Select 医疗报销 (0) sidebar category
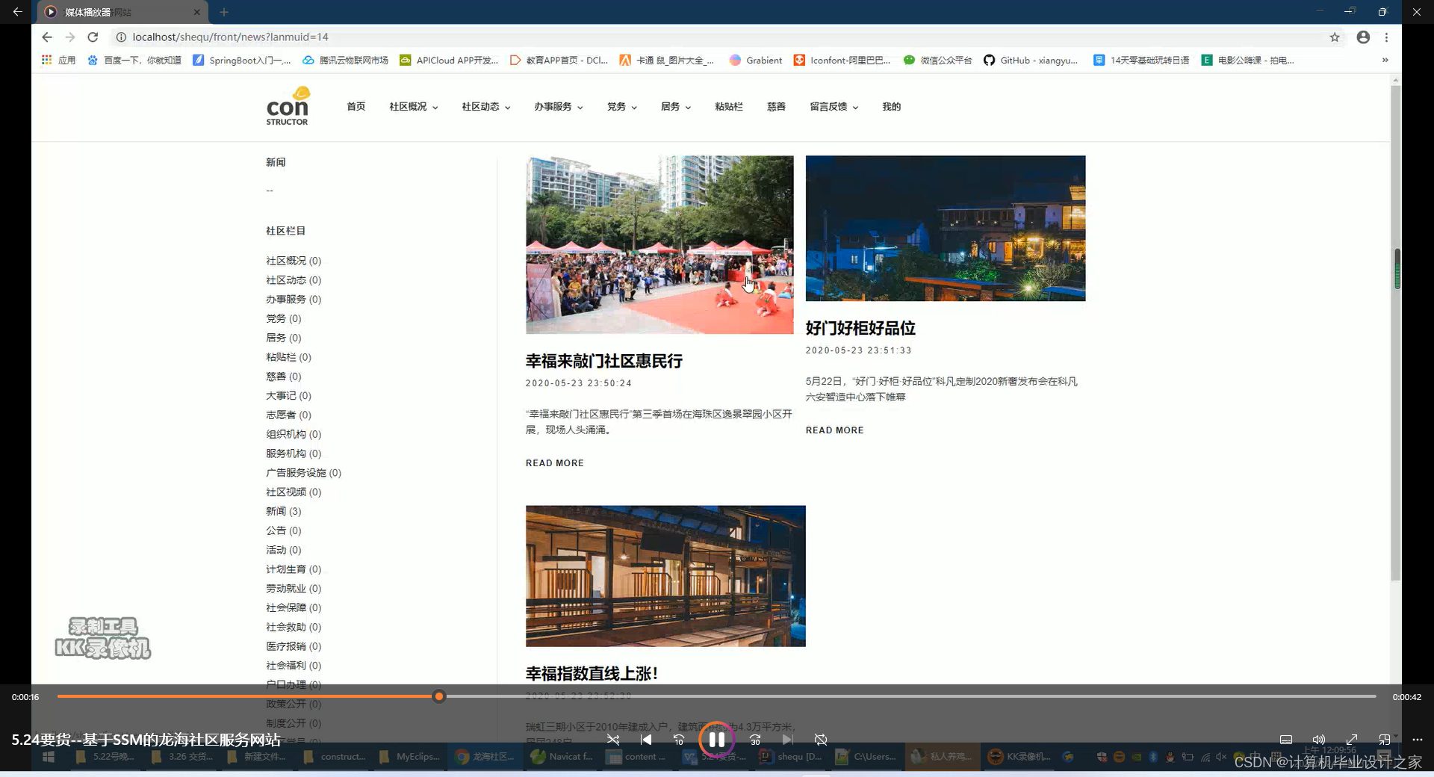The image size is (1434, 777). tap(294, 646)
